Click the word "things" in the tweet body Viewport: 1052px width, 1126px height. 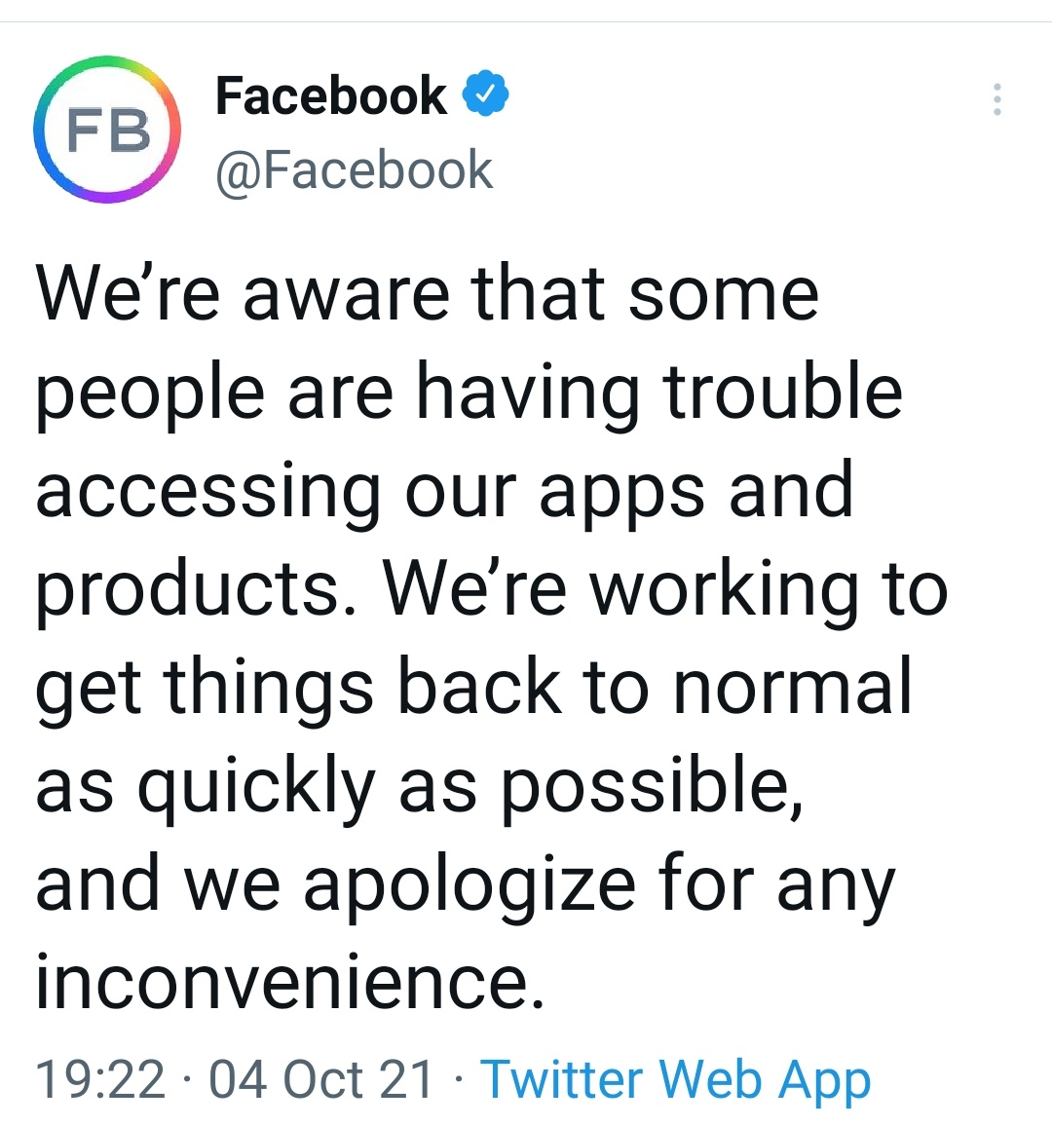pos(269,689)
